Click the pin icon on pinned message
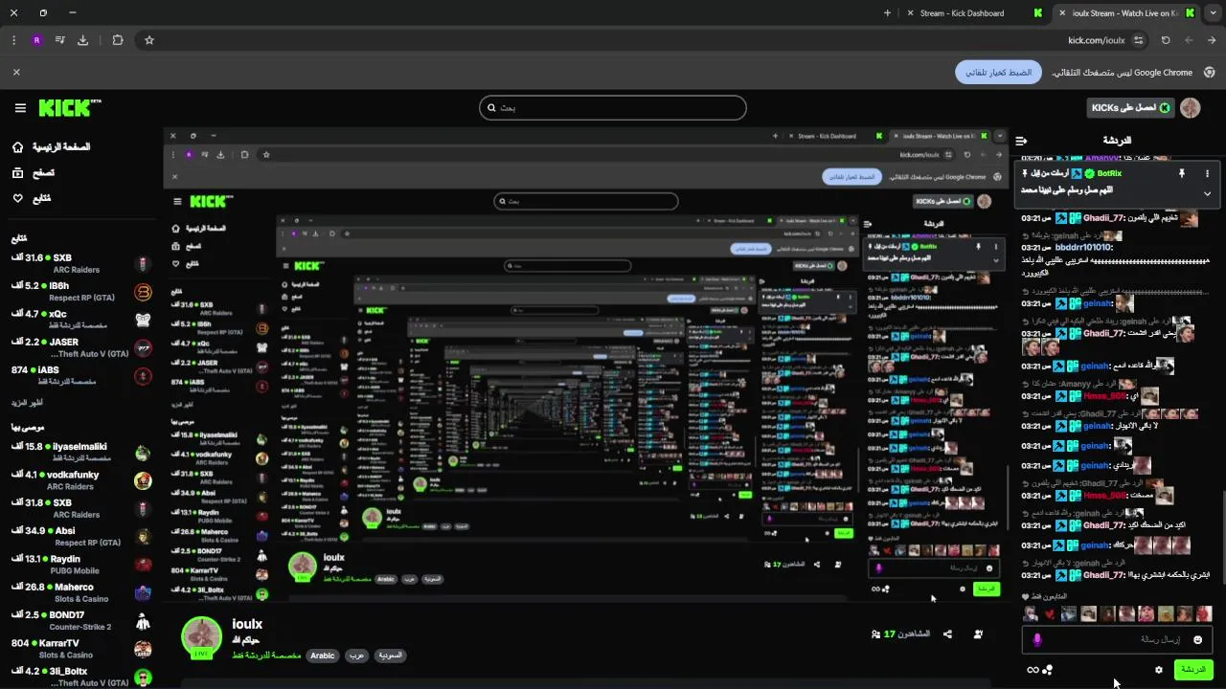1226x689 pixels. [x=1181, y=173]
